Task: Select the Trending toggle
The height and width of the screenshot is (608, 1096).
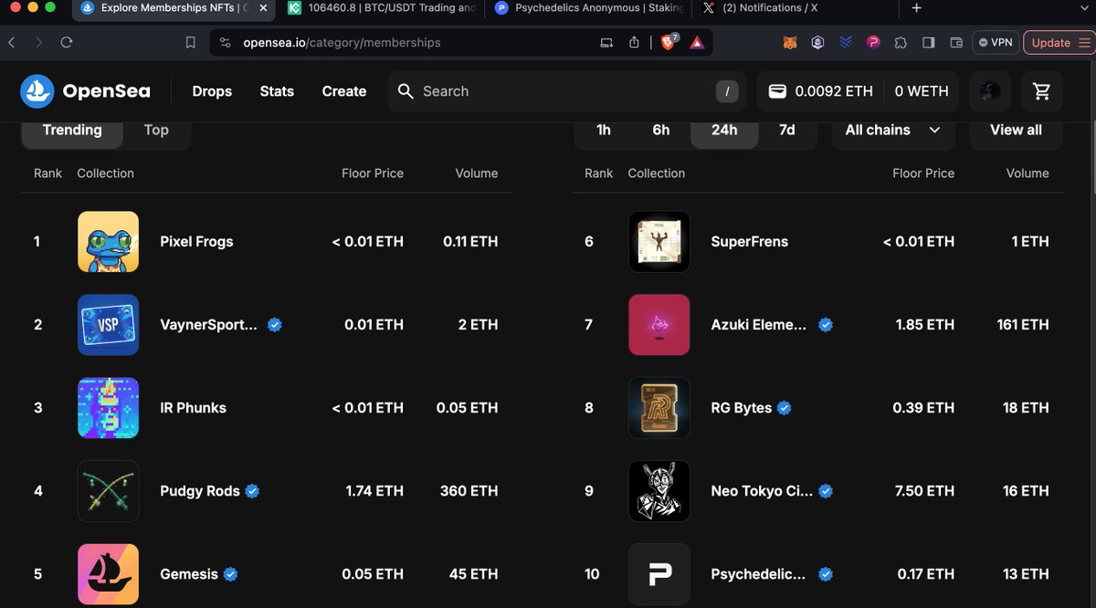Action: coord(72,130)
